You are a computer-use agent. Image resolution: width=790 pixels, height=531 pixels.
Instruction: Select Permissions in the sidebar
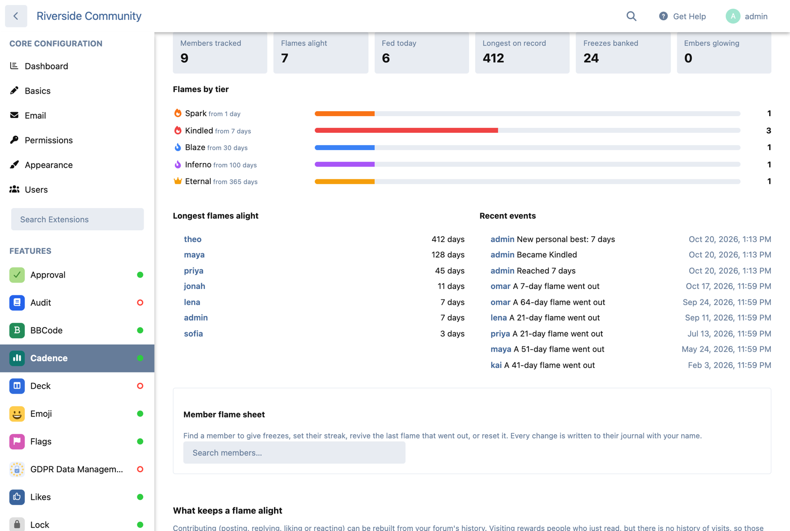77,140
